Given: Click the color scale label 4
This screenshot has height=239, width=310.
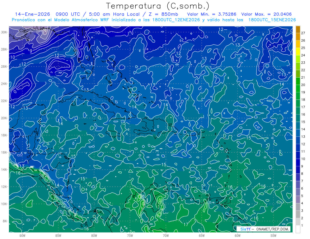Looking at the screenshot, I should click(302, 203).
